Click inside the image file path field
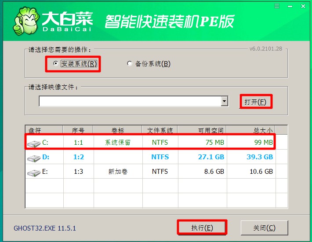312x242 pixels. click(x=130, y=101)
